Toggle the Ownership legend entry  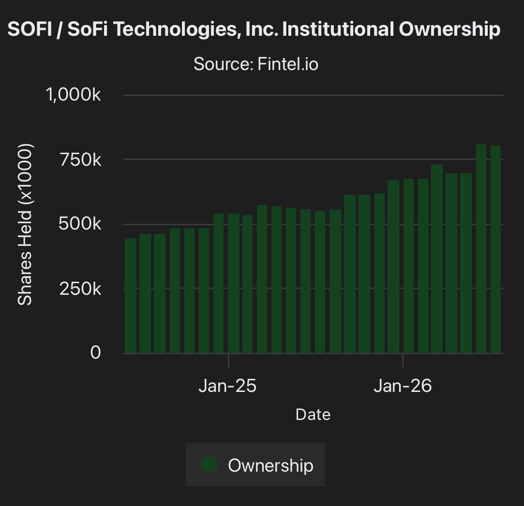point(255,464)
